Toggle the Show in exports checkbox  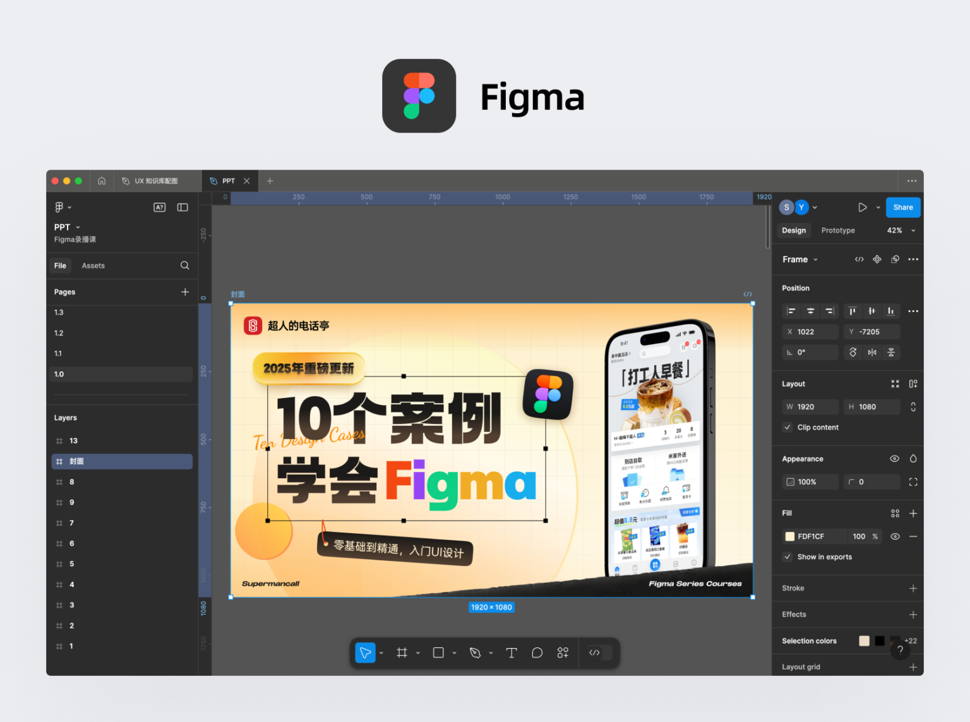787,557
